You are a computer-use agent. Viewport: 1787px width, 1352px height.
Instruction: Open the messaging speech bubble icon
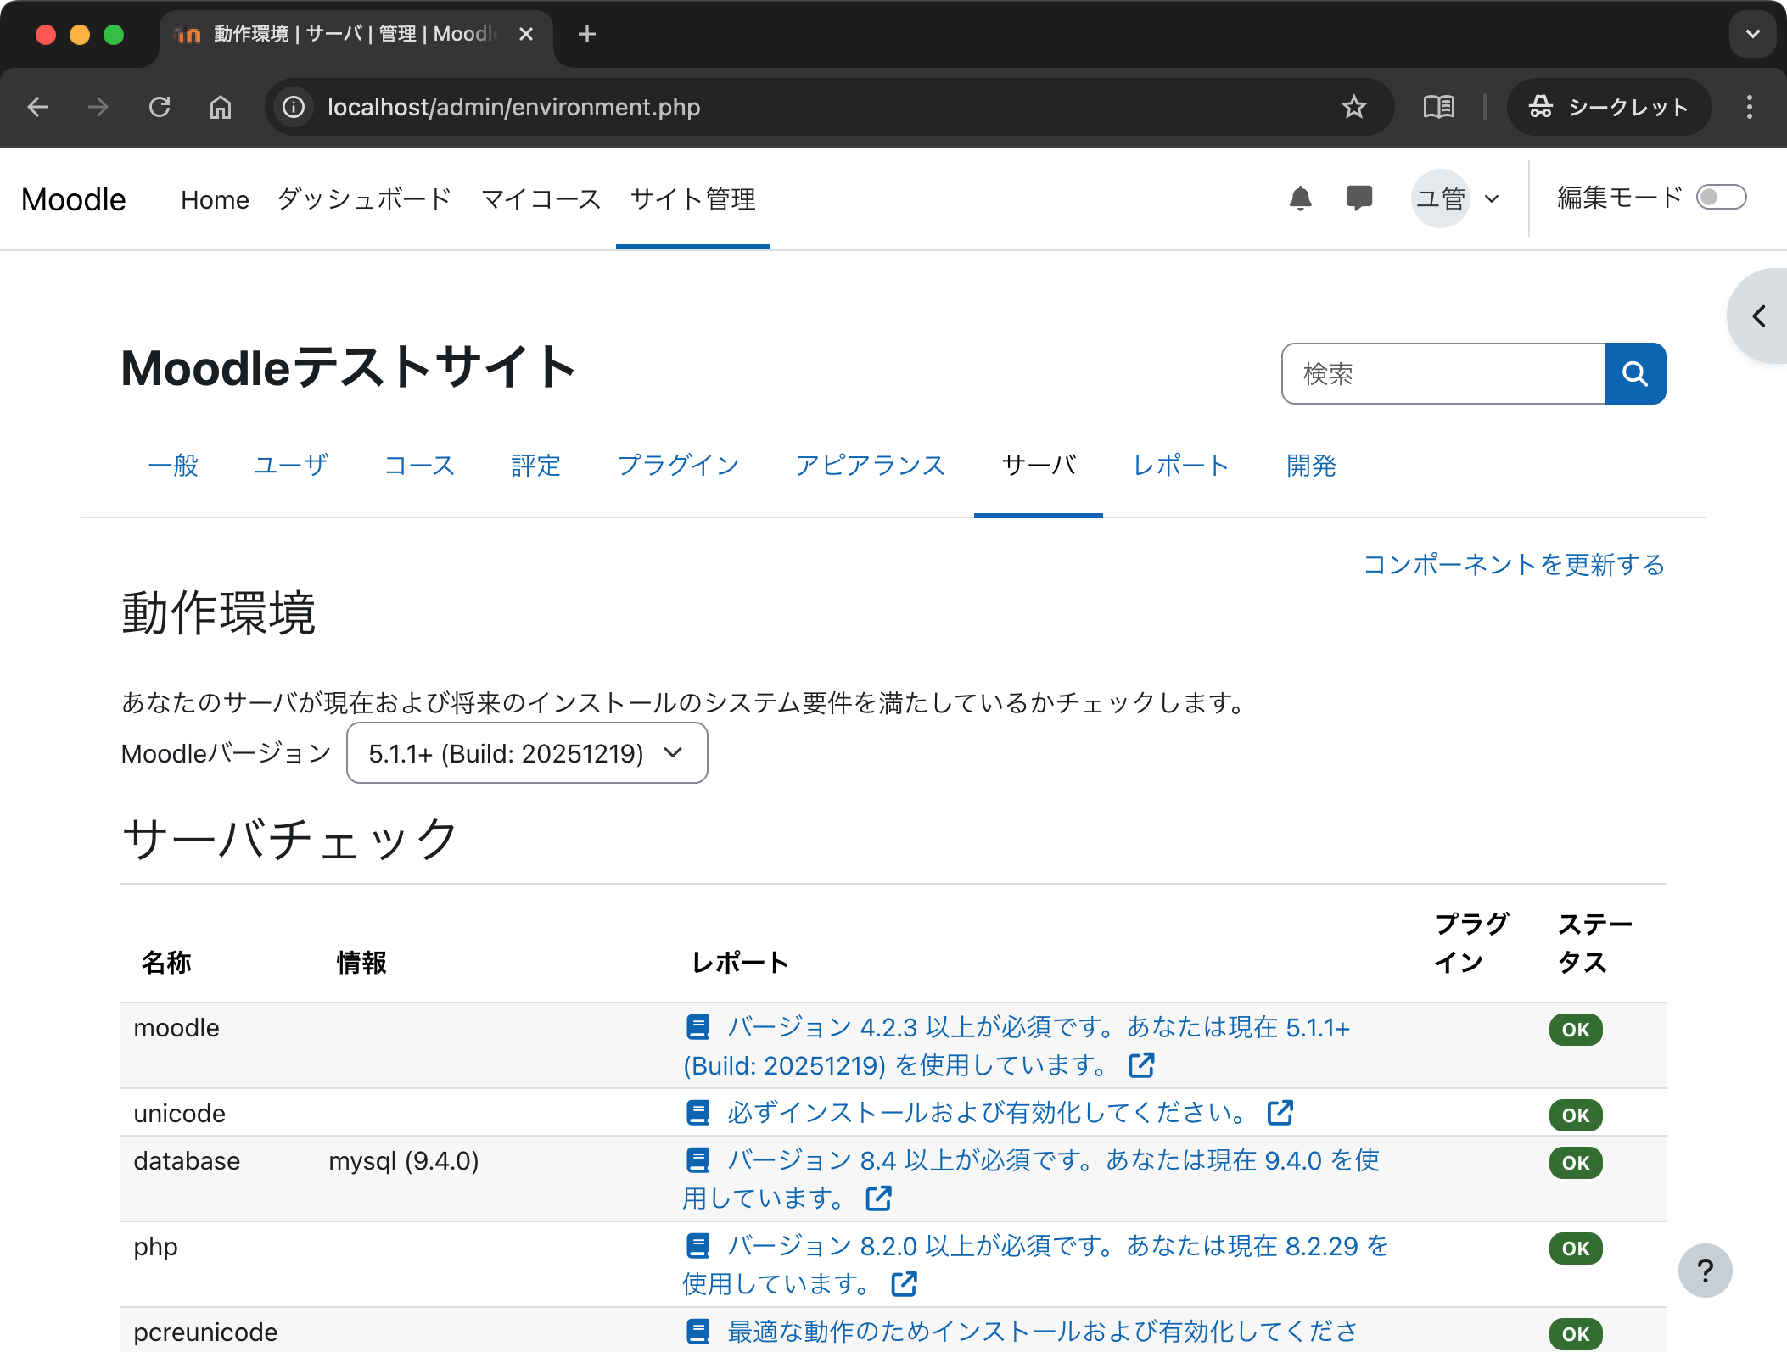[1358, 198]
